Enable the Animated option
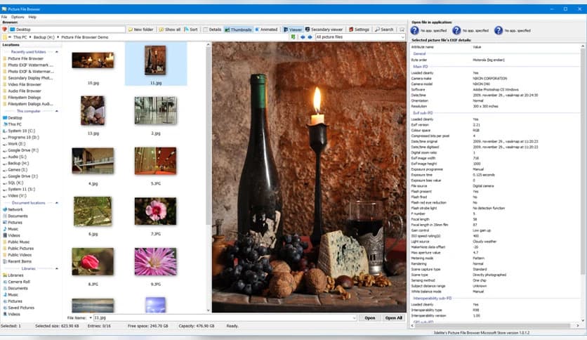This screenshot has height=340, width=587. point(266,30)
